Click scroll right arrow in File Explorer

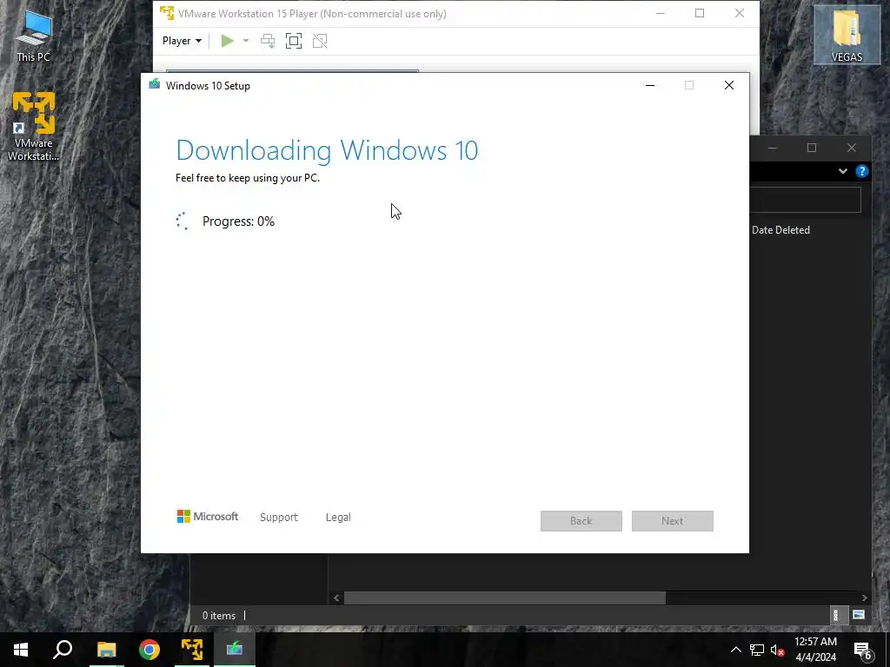click(865, 598)
